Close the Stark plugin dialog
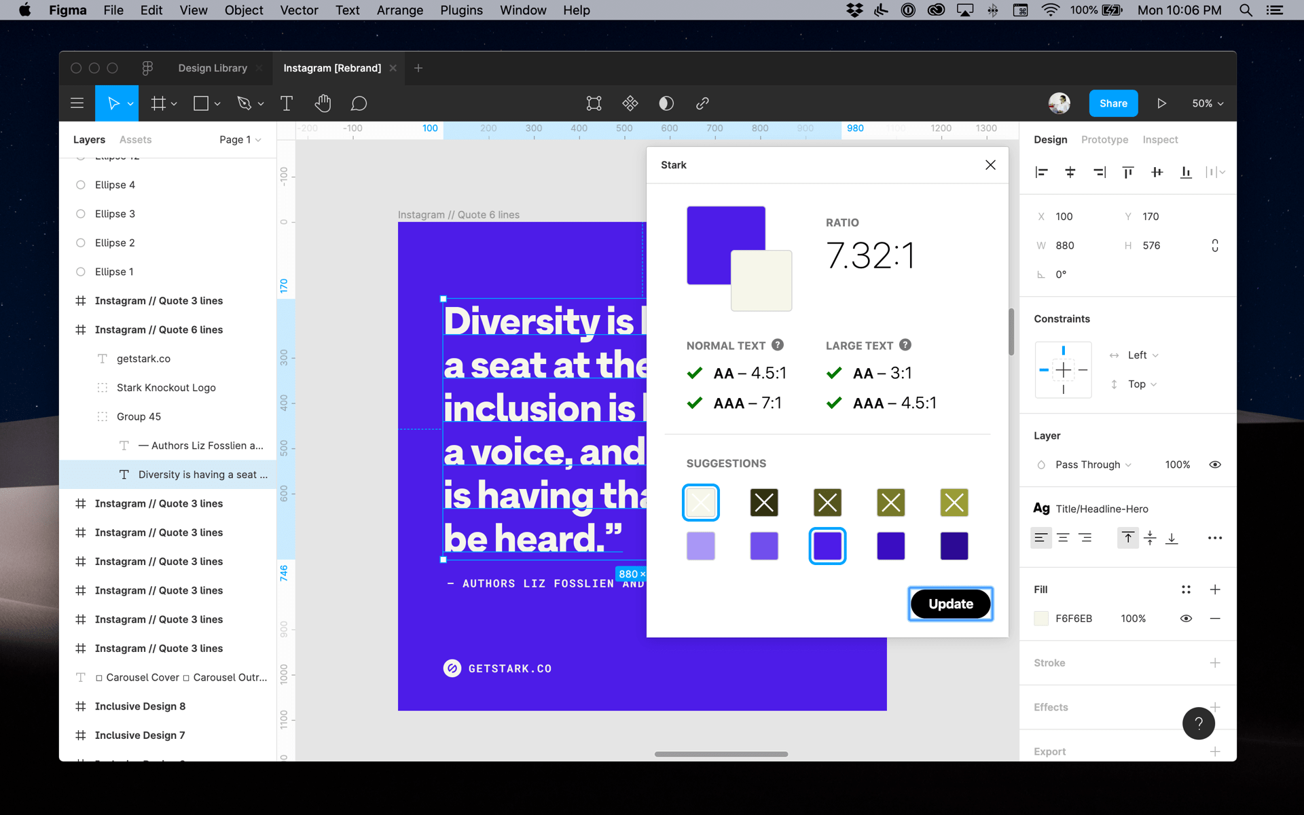Screen dimensions: 1304x815 click(990, 165)
